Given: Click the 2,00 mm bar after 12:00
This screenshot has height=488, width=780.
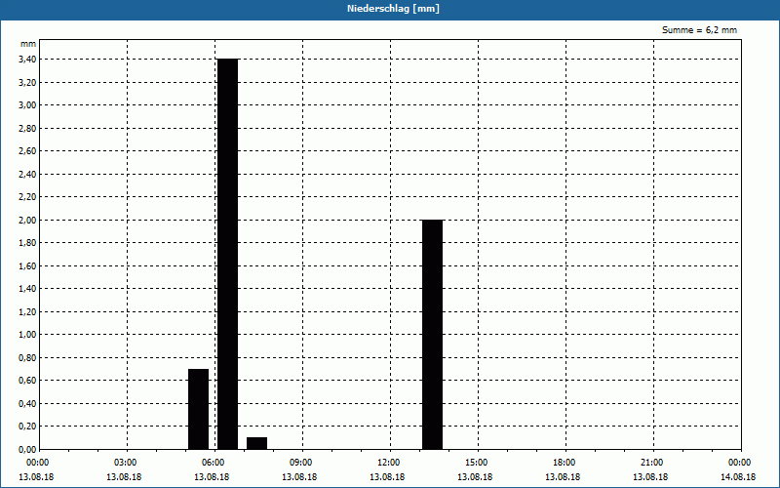Looking at the screenshot, I should [x=432, y=335].
